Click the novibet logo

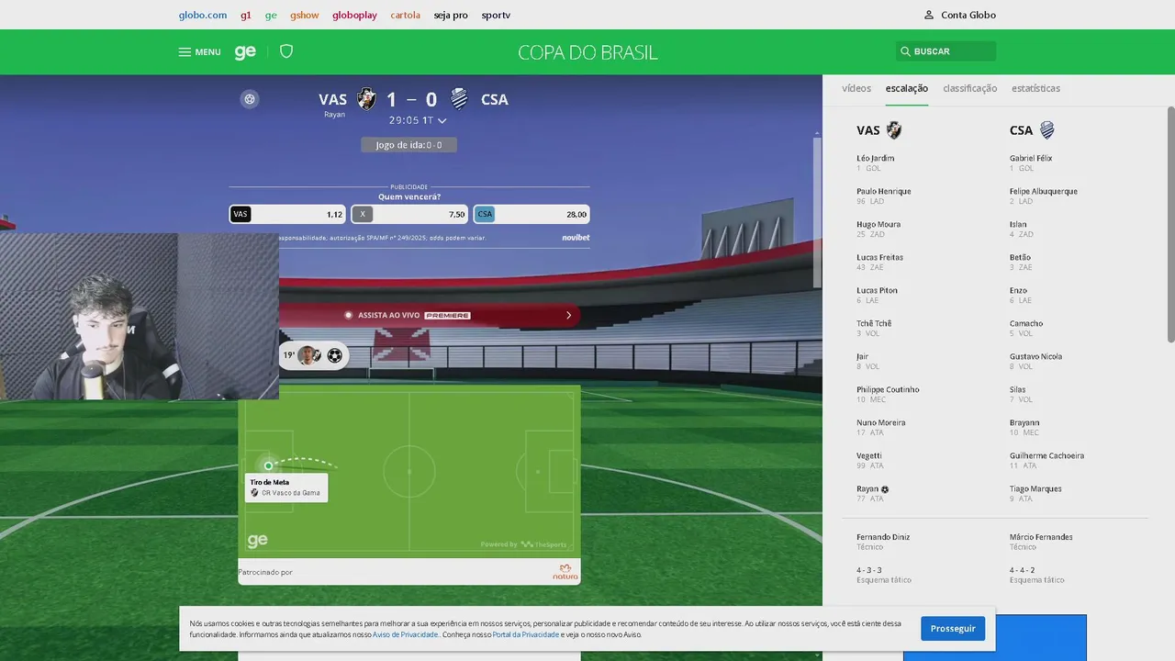576,238
